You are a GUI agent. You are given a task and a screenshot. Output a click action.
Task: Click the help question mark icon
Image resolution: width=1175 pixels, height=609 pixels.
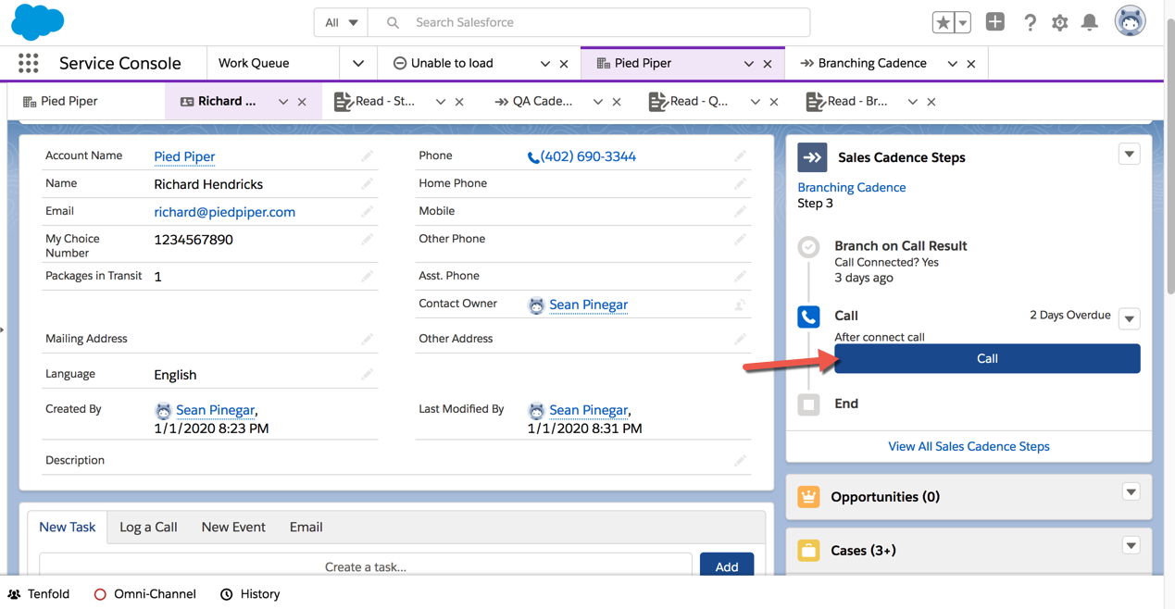click(1030, 22)
